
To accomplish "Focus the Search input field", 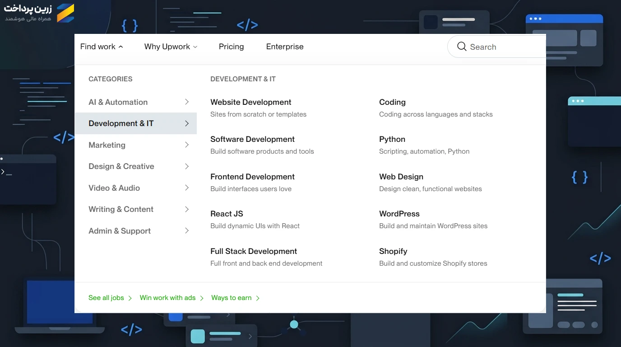I will pyautogui.click(x=496, y=47).
